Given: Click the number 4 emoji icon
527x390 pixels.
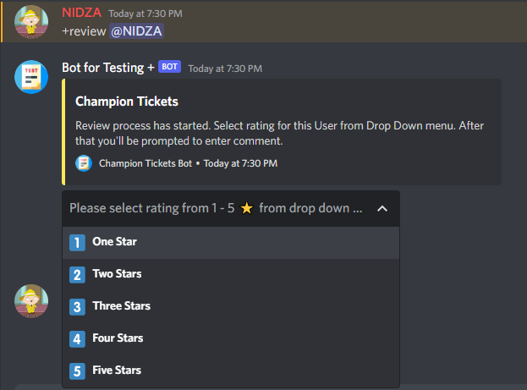Looking at the screenshot, I should [x=78, y=339].
